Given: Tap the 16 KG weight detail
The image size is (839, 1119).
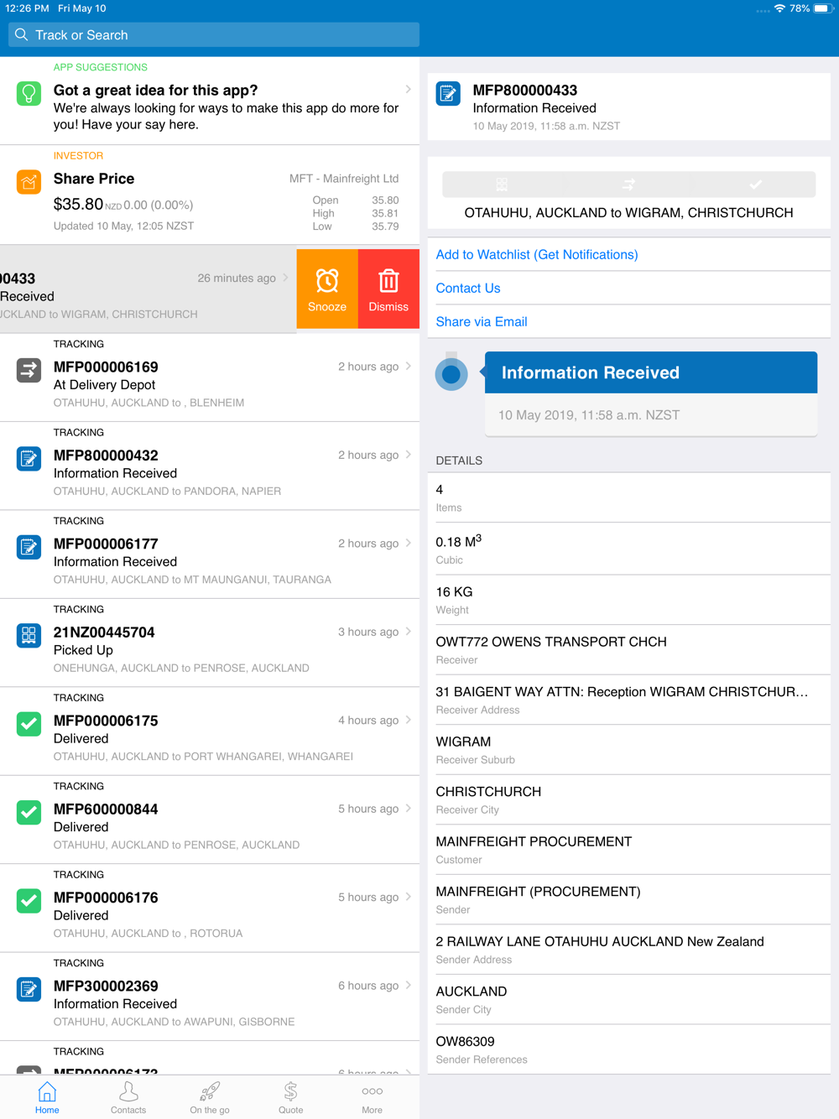Looking at the screenshot, I should tap(629, 600).
